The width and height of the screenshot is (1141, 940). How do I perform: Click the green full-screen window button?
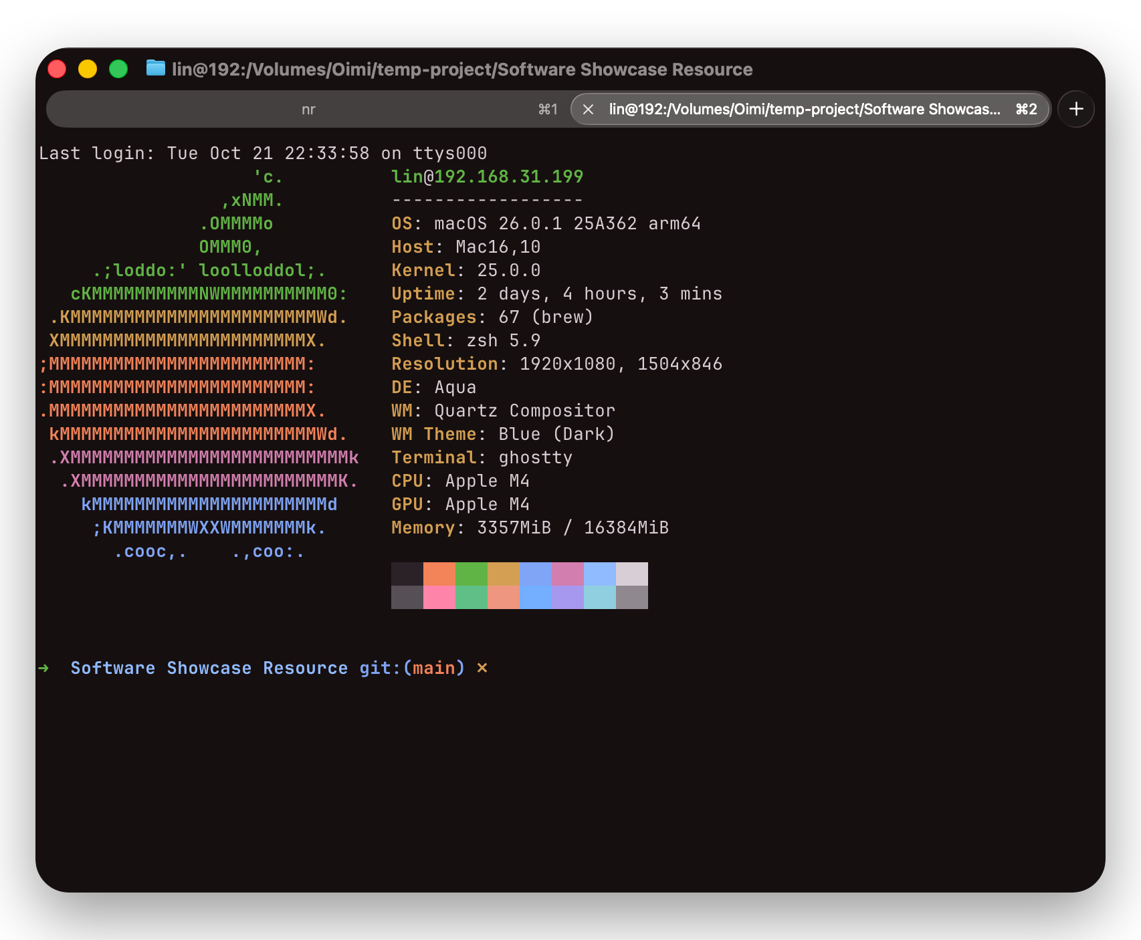click(118, 69)
